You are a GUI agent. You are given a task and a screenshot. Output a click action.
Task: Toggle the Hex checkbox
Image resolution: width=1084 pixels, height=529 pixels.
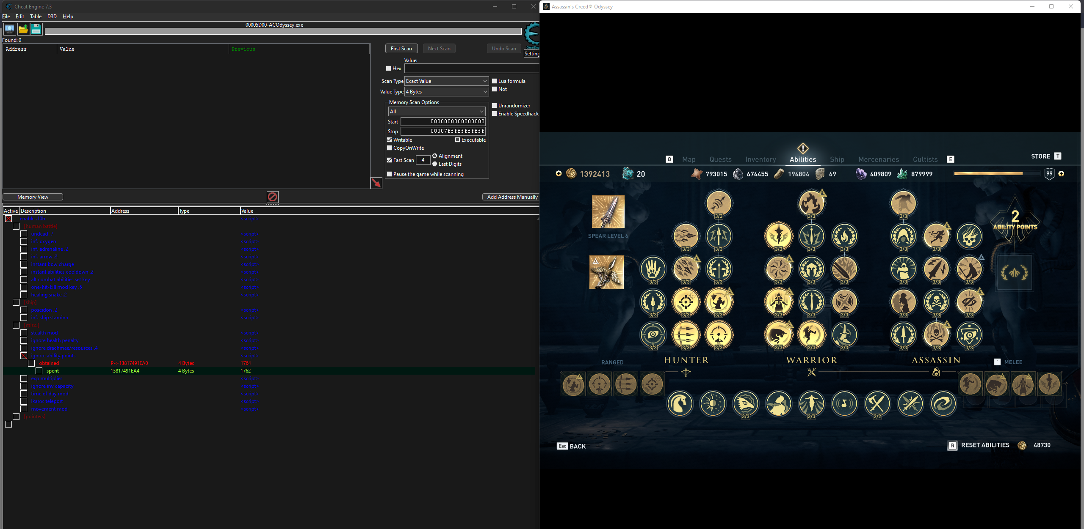click(x=388, y=69)
